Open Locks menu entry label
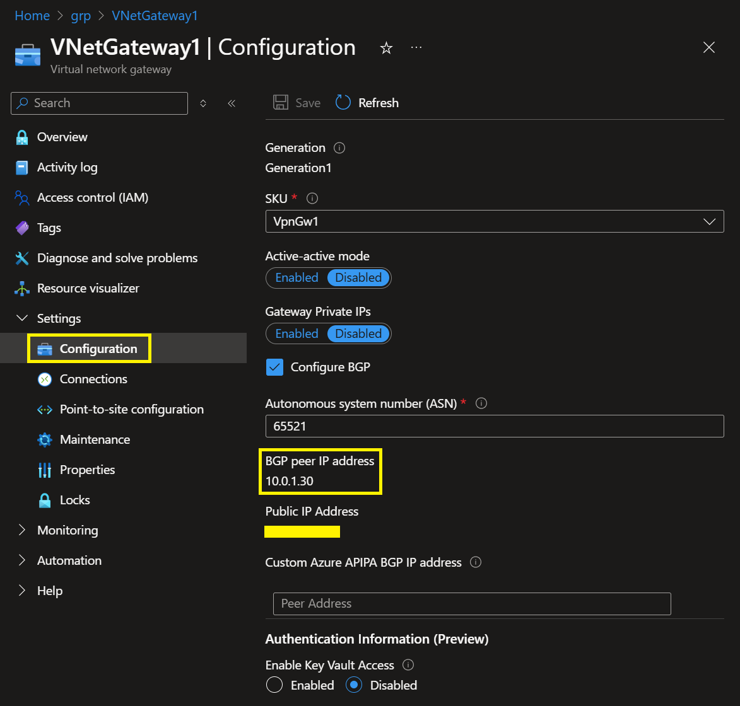The width and height of the screenshot is (740, 706). (x=74, y=500)
